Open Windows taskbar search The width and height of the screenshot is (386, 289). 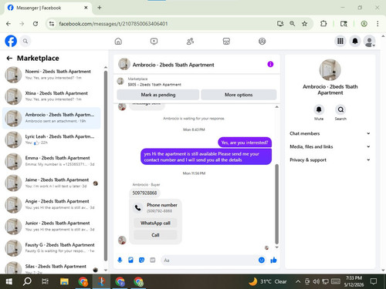[27, 281]
